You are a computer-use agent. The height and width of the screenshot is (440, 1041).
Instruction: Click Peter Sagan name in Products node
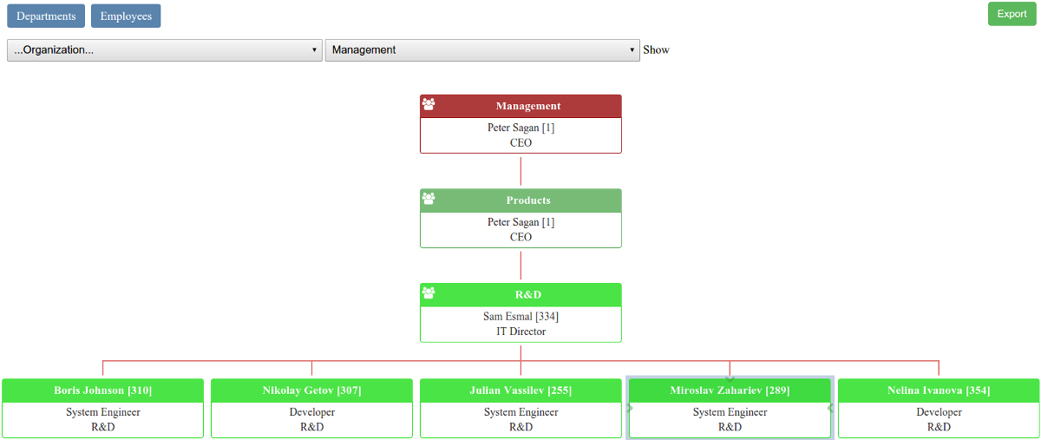[513, 222]
